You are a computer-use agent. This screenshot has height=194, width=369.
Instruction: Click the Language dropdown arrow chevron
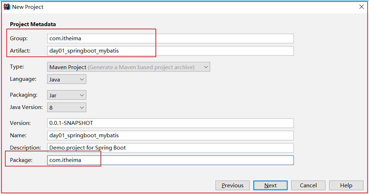tap(82, 79)
